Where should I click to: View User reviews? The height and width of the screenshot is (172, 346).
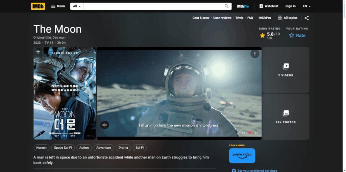tap(222, 18)
